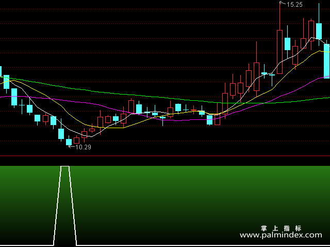
Task: Click the 15.25 high price label
Action: 294,5
